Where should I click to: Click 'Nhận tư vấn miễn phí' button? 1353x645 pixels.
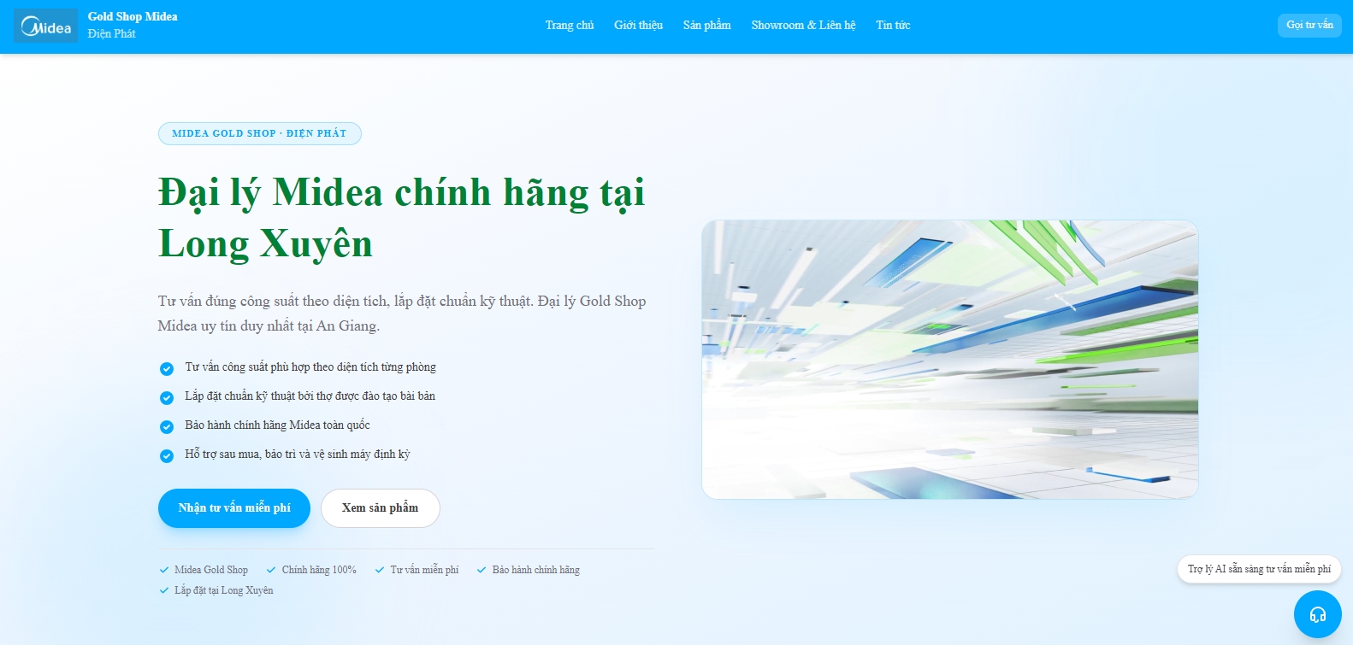234,508
